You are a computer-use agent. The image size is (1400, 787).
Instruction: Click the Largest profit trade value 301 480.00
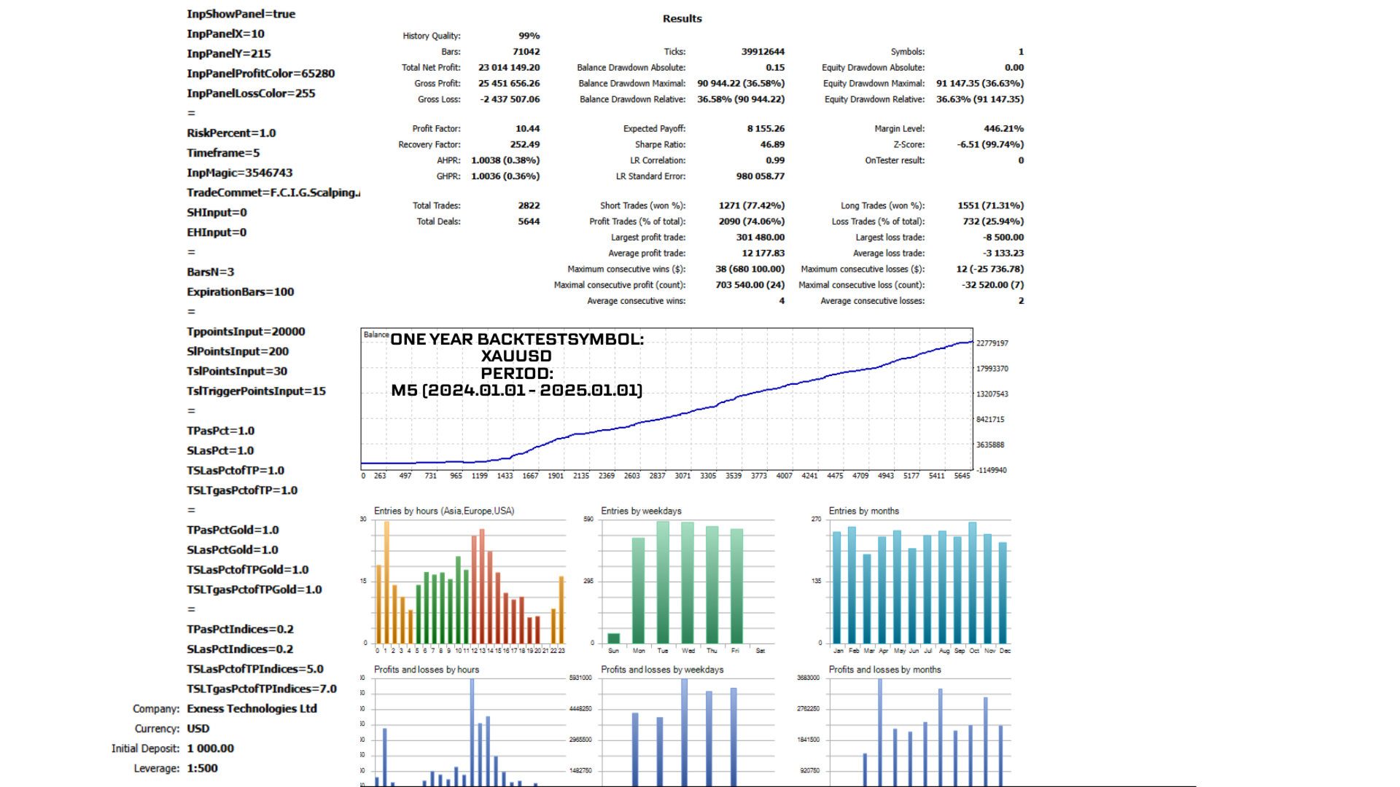[760, 238]
